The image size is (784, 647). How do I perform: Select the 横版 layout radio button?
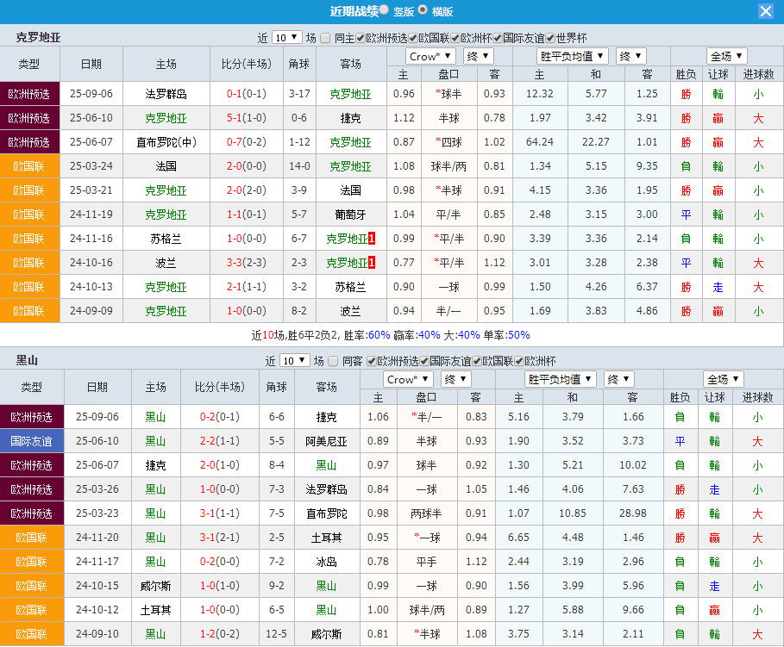click(422, 9)
